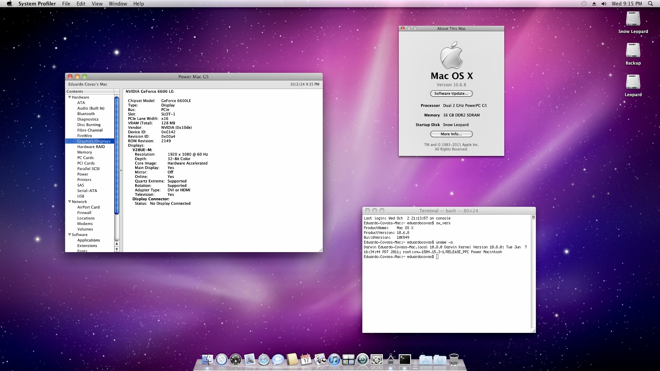Open the Apple menu
Image resolution: width=660 pixels, height=371 pixels.
point(9,4)
